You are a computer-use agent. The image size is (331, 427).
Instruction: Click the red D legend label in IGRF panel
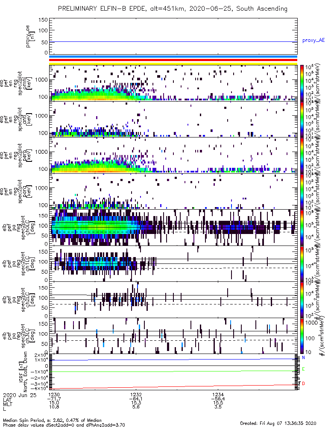coord(303,383)
